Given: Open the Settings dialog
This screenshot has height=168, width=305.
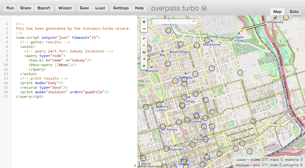Looking at the screenshot, I should click(x=121, y=8).
